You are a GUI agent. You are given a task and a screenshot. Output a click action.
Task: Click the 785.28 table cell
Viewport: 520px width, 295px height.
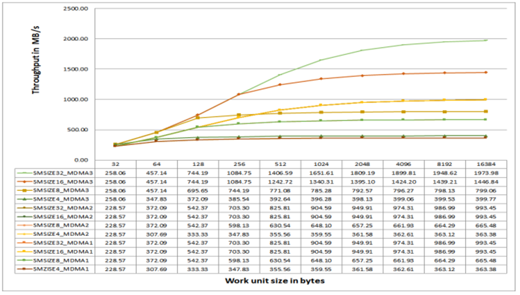(x=321, y=190)
